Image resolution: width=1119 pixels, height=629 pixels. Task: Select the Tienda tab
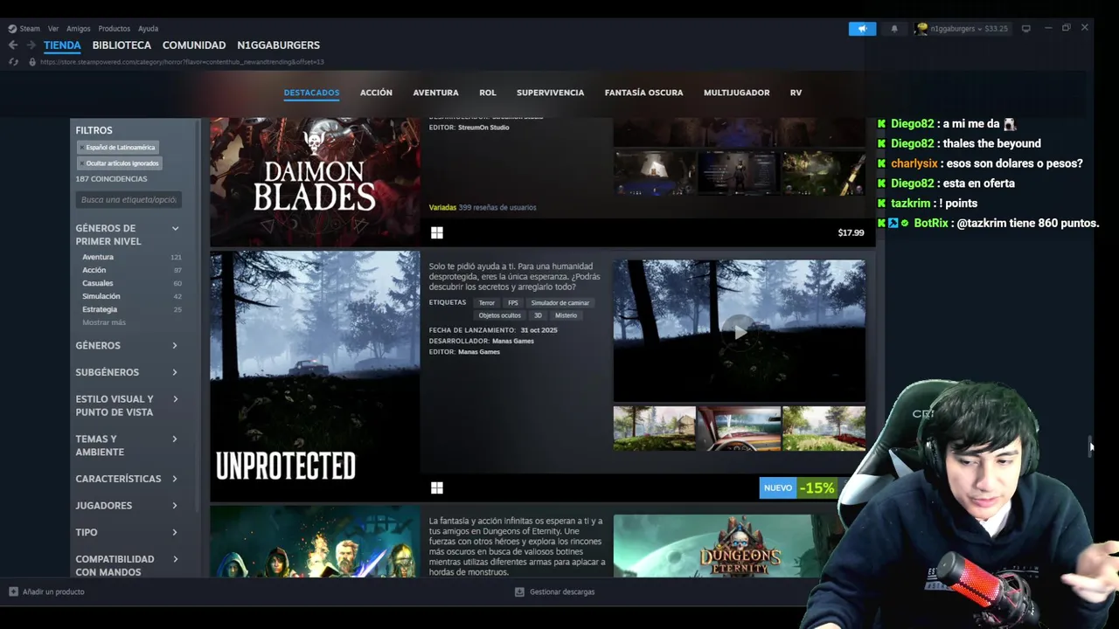62,45
